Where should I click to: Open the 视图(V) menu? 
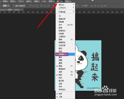[51, 1]
